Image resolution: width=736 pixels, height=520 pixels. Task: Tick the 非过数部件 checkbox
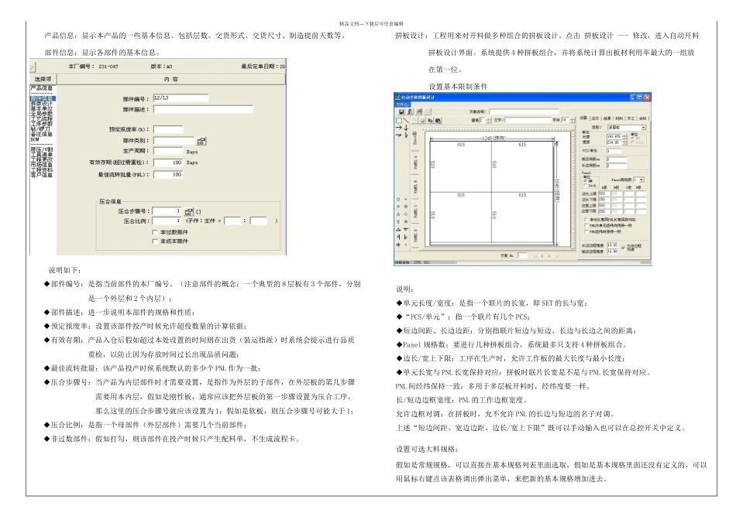155,232
